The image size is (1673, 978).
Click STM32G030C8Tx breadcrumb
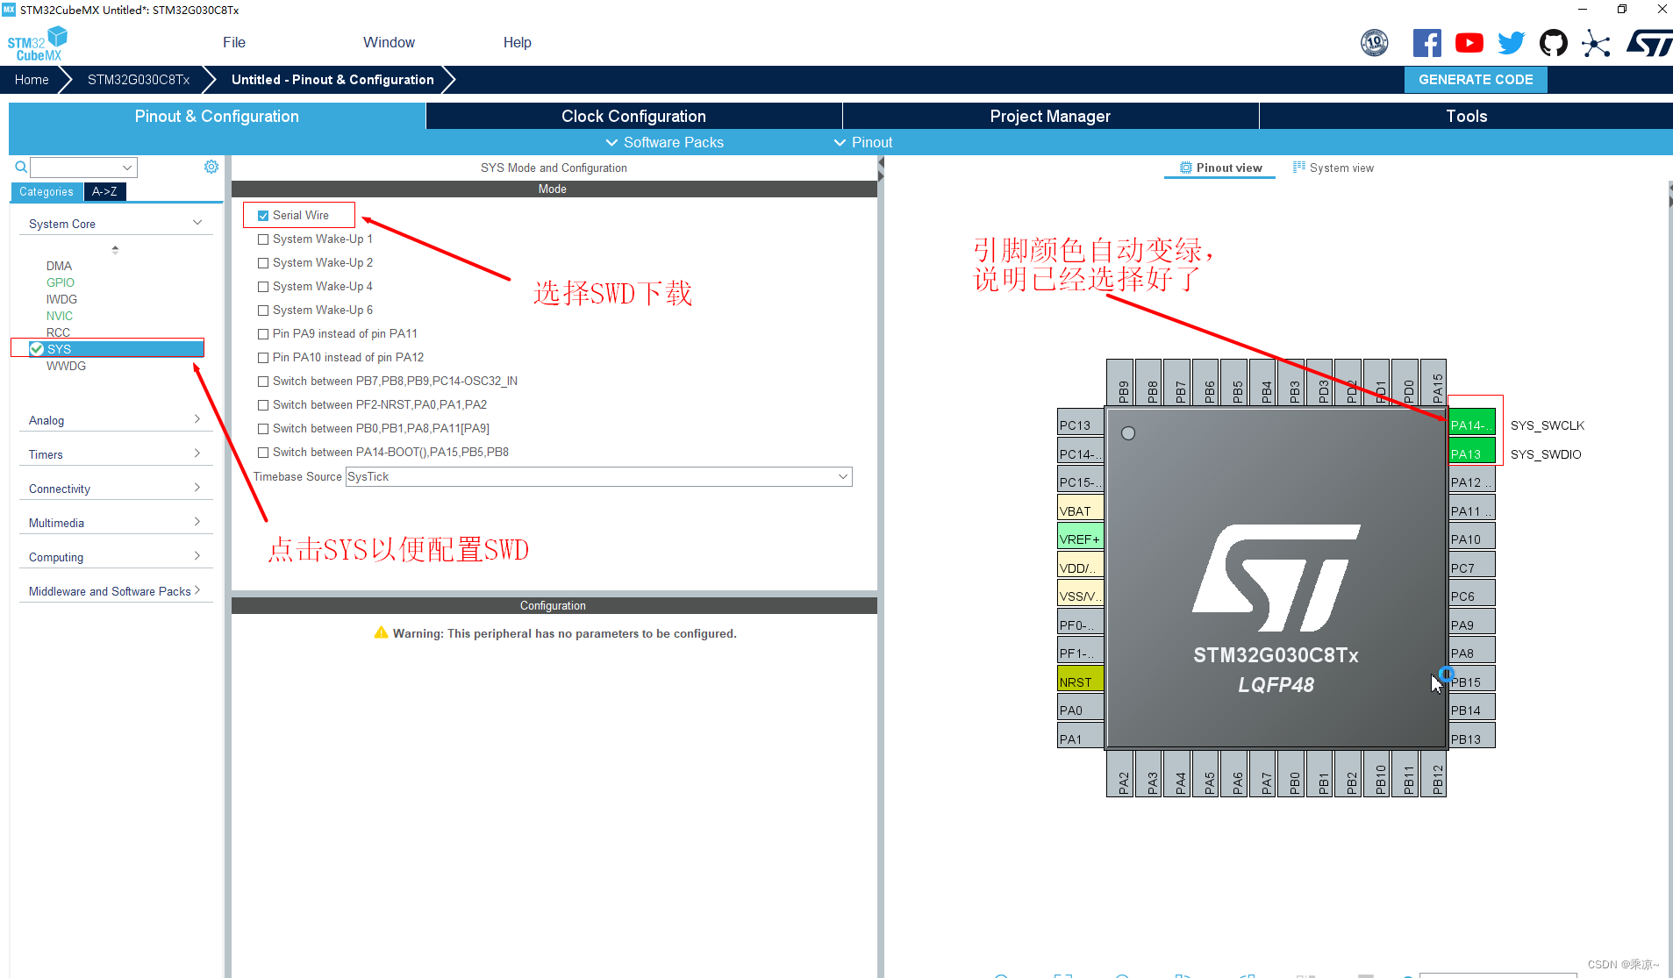[139, 79]
